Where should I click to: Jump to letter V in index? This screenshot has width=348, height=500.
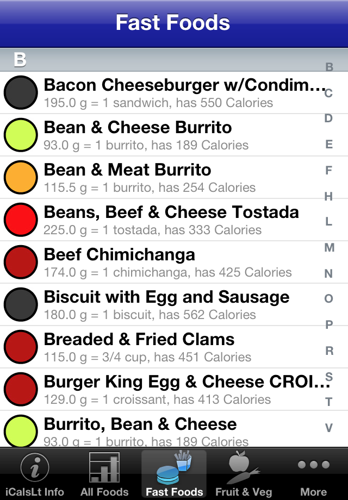click(x=329, y=428)
